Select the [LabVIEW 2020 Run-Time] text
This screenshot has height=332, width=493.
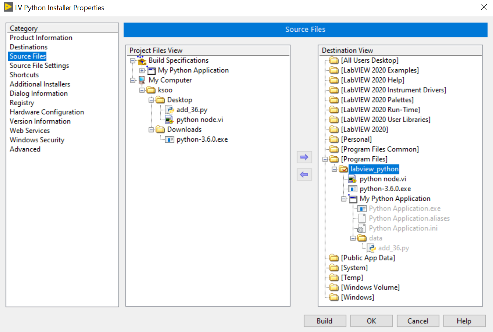pyautogui.click(x=380, y=110)
